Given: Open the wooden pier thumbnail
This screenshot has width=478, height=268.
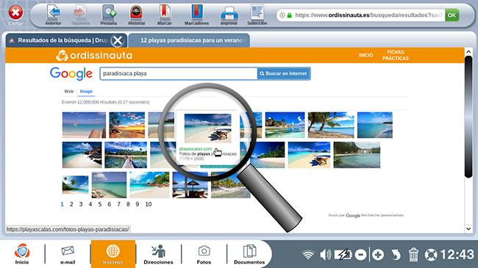Looking at the screenshot, I should tap(126, 155).
